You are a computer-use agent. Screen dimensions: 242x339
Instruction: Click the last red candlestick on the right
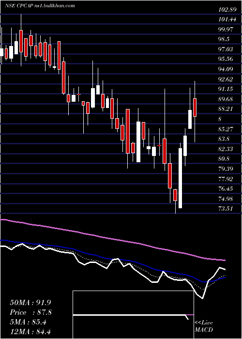(x=195, y=108)
